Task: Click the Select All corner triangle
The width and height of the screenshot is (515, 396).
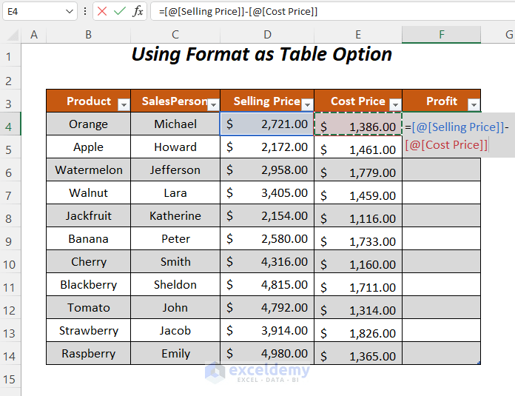Action: pos(13,35)
